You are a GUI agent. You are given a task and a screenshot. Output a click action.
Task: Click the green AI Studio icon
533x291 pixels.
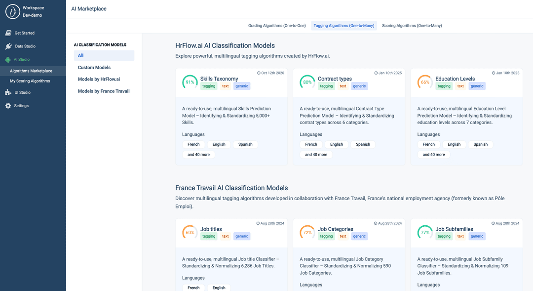pos(8,58)
